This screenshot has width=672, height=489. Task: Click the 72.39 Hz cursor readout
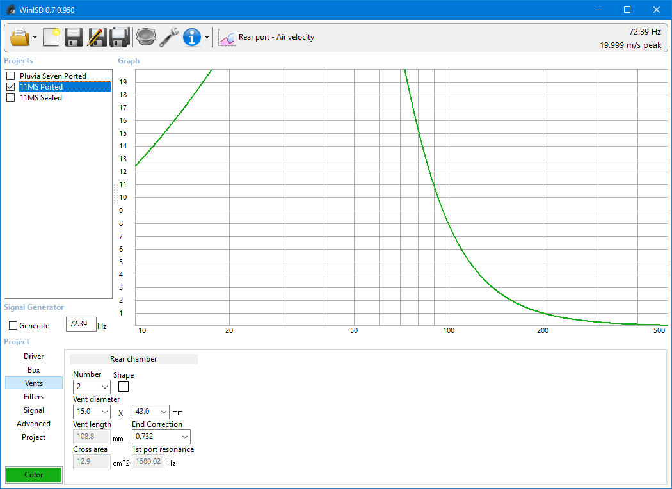click(644, 32)
